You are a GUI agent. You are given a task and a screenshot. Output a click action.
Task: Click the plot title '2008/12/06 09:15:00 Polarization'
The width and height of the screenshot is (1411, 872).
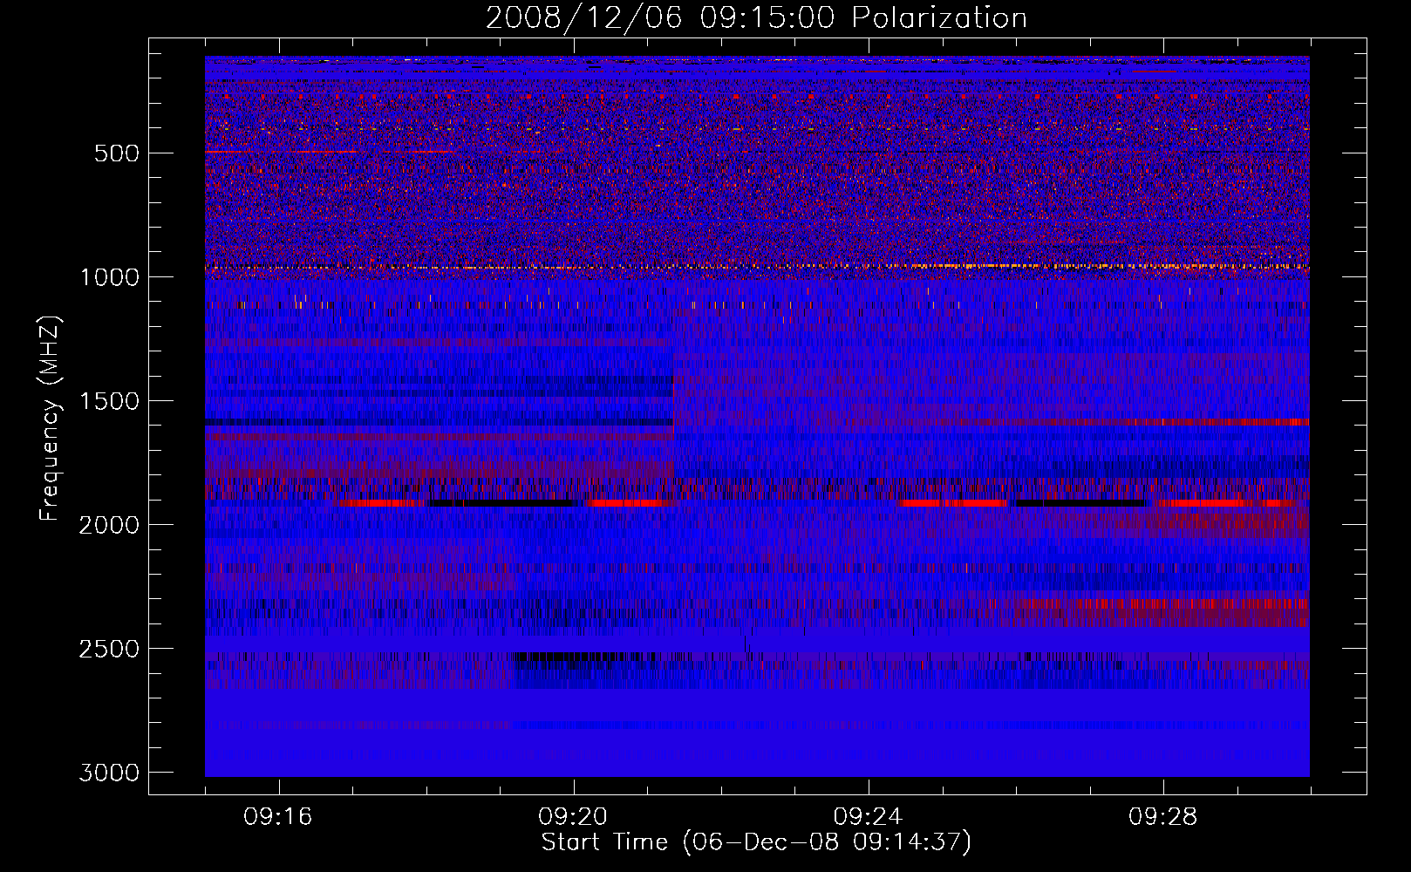coord(756,18)
